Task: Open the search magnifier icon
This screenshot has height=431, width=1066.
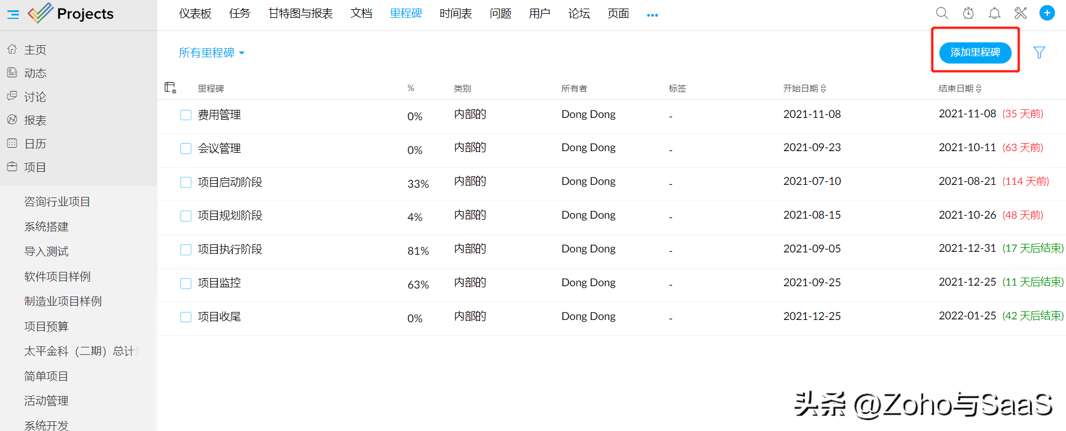Action: click(x=942, y=13)
